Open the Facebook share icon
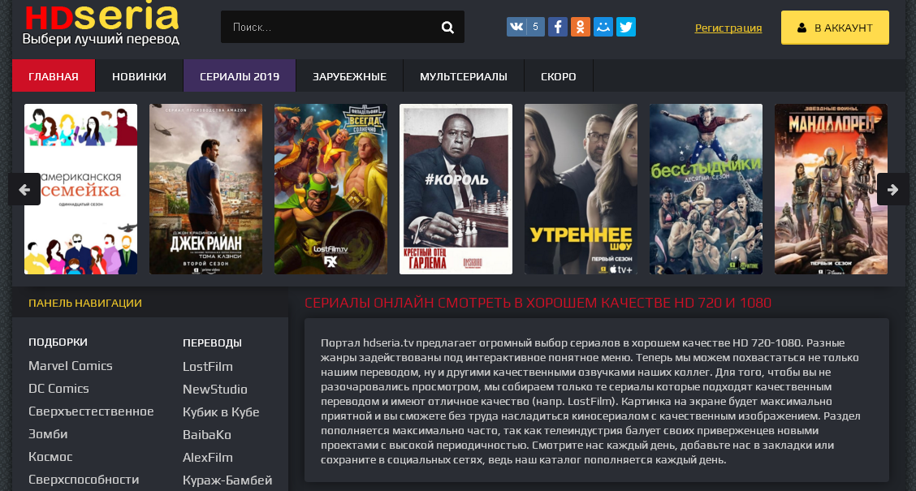Image resolution: width=916 pixels, height=491 pixels. coord(558,27)
